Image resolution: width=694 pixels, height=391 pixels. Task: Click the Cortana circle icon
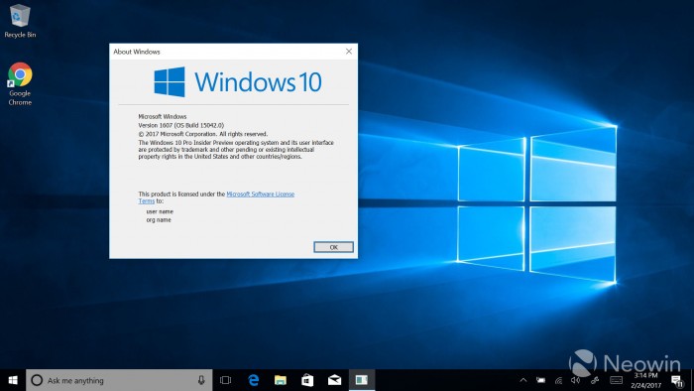[x=37, y=380]
